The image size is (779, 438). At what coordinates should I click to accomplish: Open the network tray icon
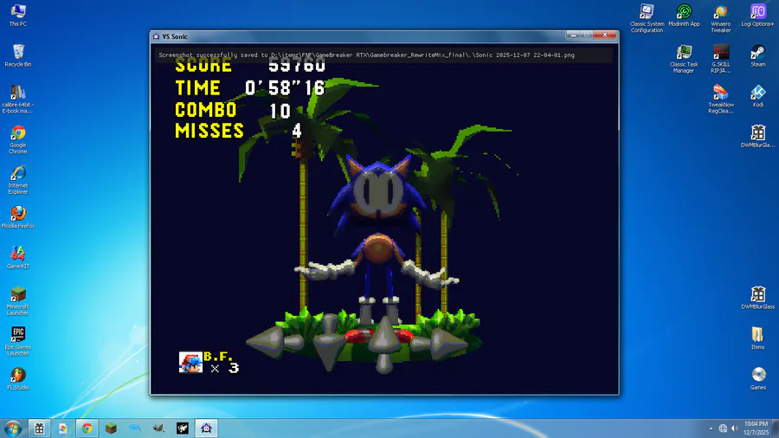pos(723,428)
